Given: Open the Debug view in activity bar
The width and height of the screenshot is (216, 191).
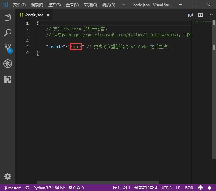Looking at the screenshot, I should click(8, 64).
